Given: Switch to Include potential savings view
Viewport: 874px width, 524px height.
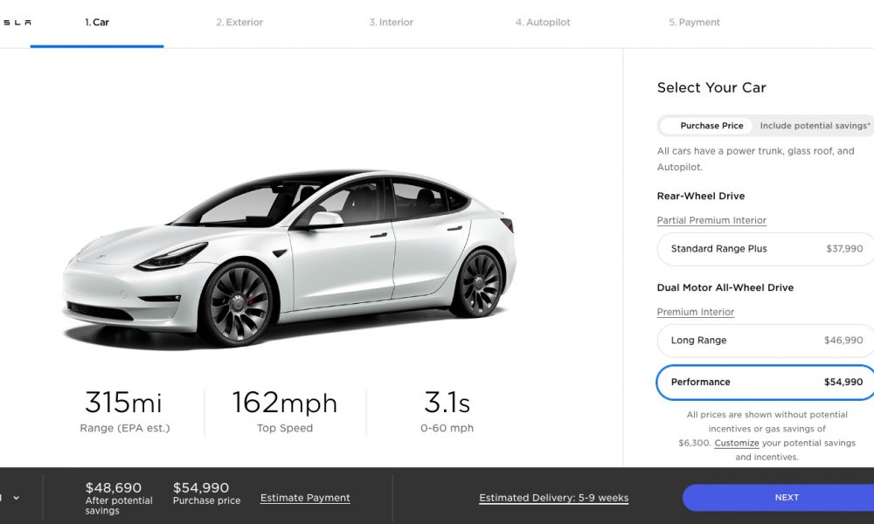Looking at the screenshot, I should (x=815, y=126).
